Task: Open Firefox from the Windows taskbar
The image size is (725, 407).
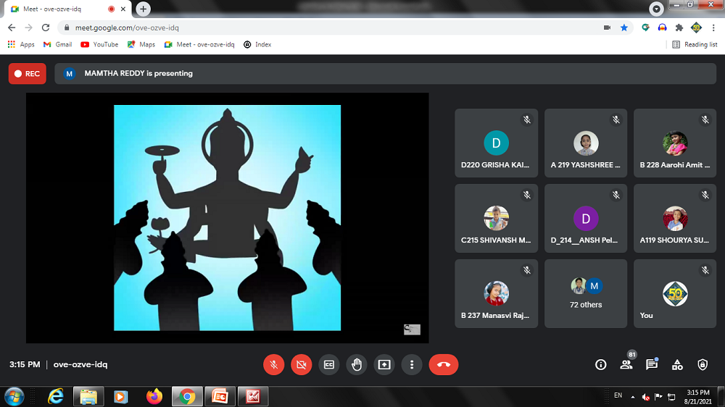Action: pos(154,396)
